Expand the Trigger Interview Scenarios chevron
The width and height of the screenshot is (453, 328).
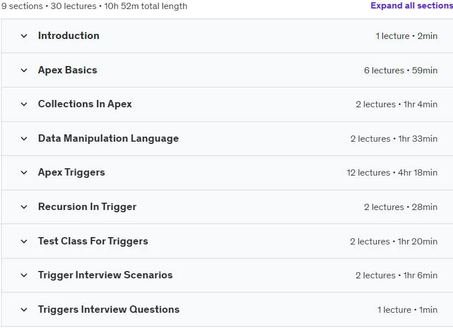(x=24, y=275)
